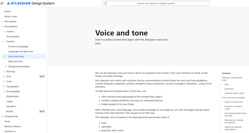Open the Inclusive language page

coord(18,47)
